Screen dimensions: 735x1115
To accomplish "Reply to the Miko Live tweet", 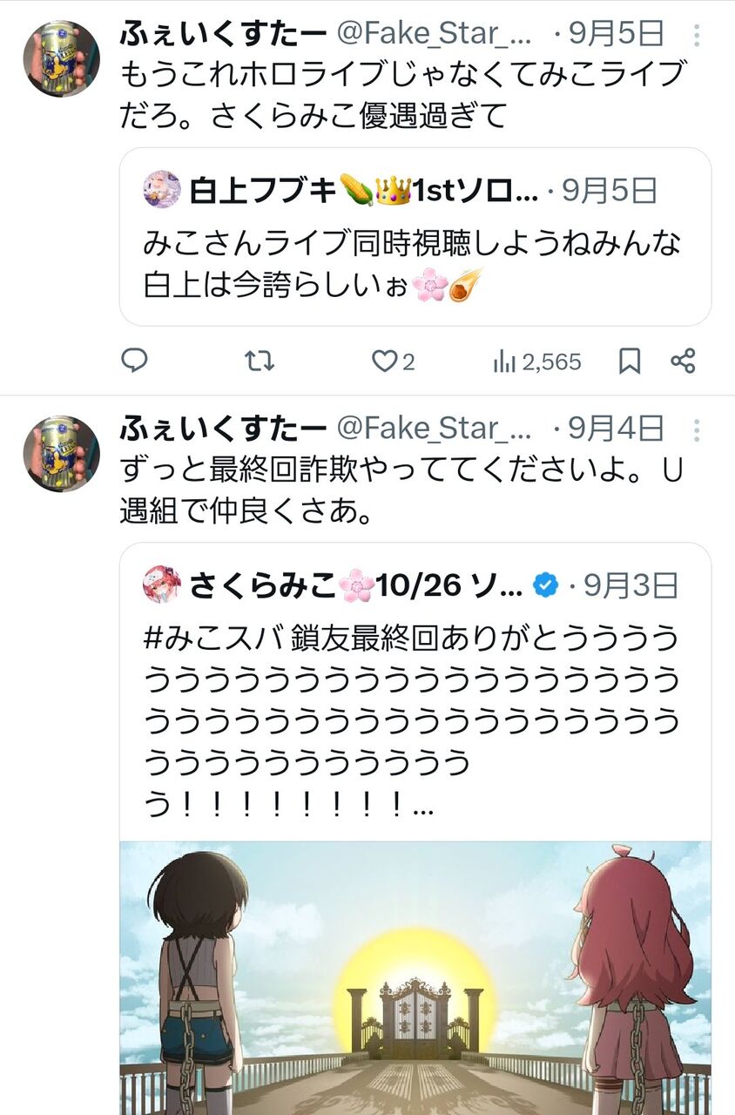I will click(x=133, y=360).
